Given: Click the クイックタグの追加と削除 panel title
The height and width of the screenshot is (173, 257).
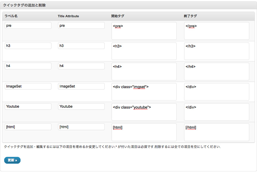Looking at the screenshot, I should pos(24,5).
